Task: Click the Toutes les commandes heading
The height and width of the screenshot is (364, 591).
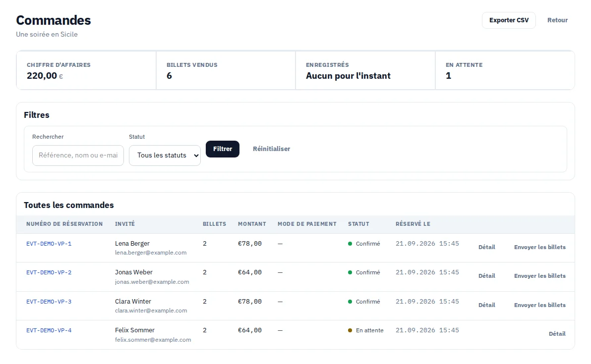Action: [x=69, y=205]
